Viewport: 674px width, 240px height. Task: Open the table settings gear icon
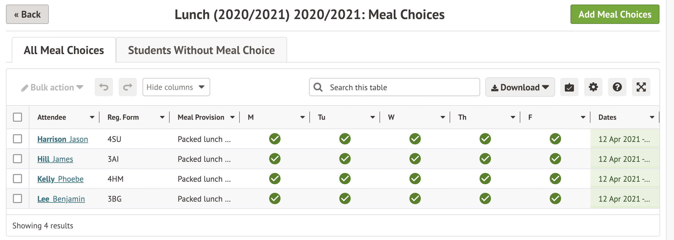coord(593,87)
